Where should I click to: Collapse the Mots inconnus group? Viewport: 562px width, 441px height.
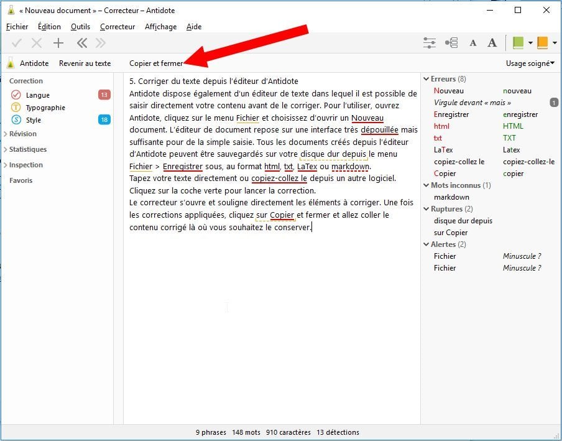pos(426,185)
